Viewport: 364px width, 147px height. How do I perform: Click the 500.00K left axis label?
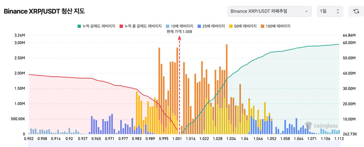[18, 119]
